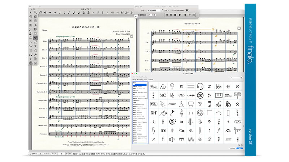Click the clock icon beside the time display
Viewport: 289px width, 162px height.
pyautogui.click(x=187, y=10)
